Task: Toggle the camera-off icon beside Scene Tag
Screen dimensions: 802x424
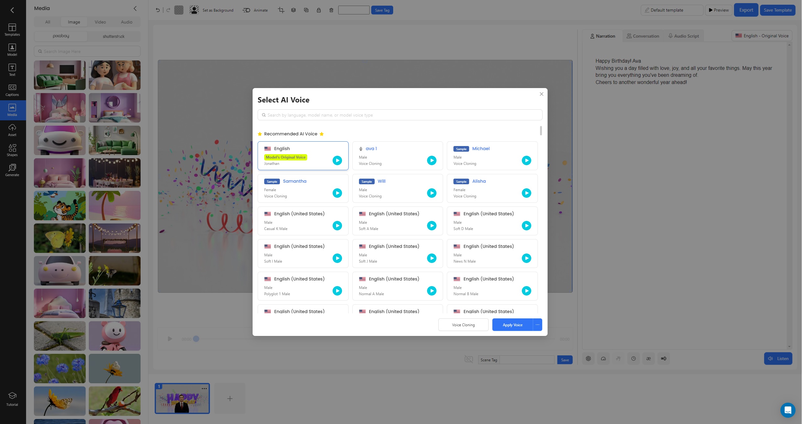Action: [468, 359]
